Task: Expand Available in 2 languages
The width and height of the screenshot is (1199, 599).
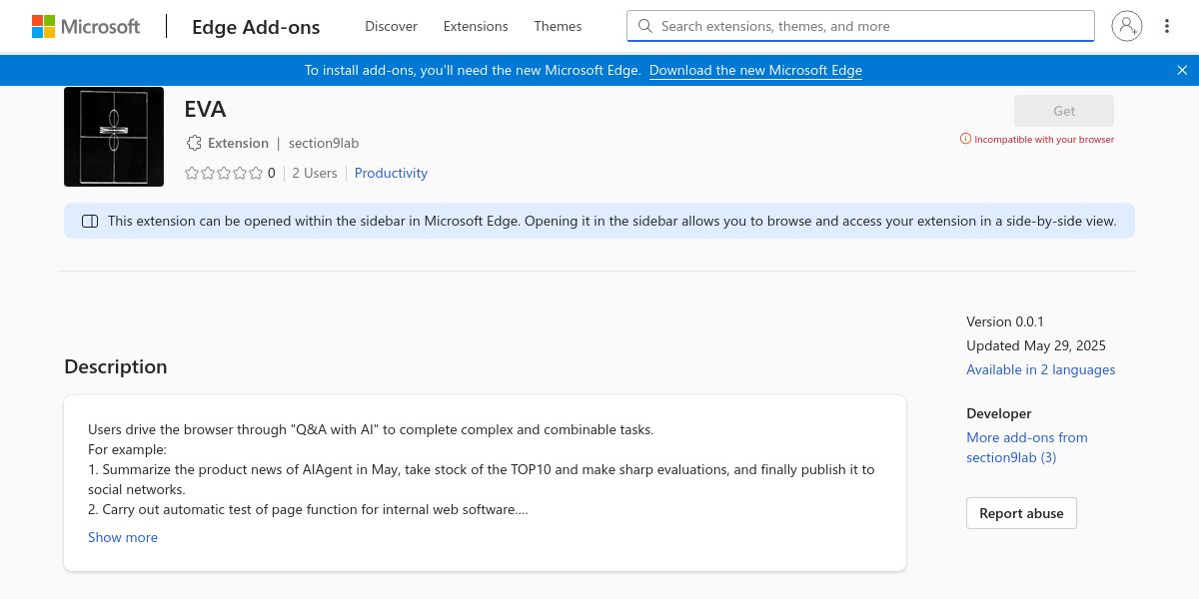Action: click(x=1040, y=369)
